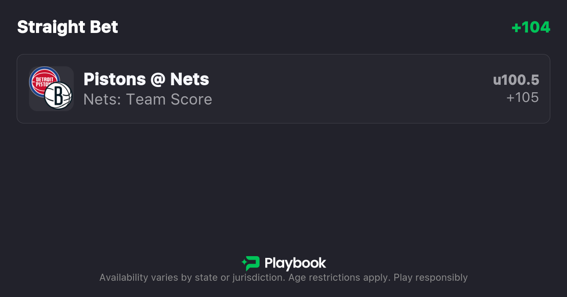This screenshot has height=297, width=567.
Task: Open the Pistons @ Nets matchup title
Action: click(x=146, y=80)
